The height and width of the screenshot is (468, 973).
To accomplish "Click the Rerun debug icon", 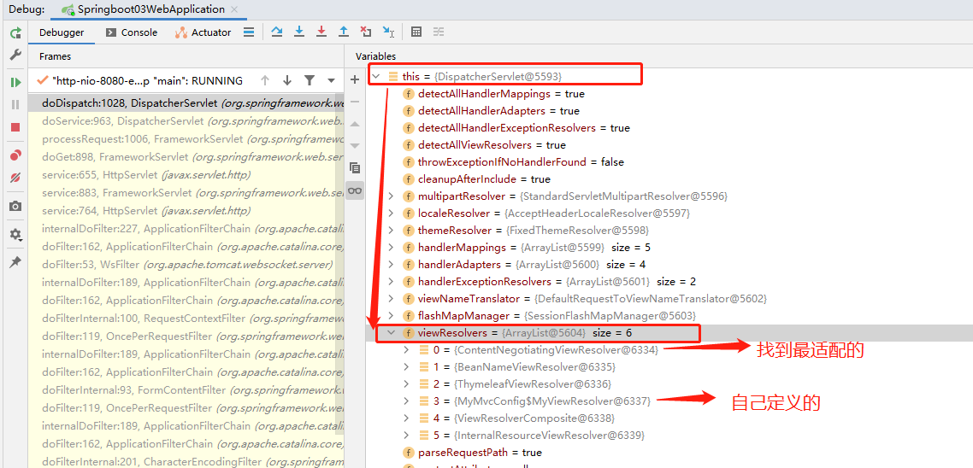I will point(15,32).
